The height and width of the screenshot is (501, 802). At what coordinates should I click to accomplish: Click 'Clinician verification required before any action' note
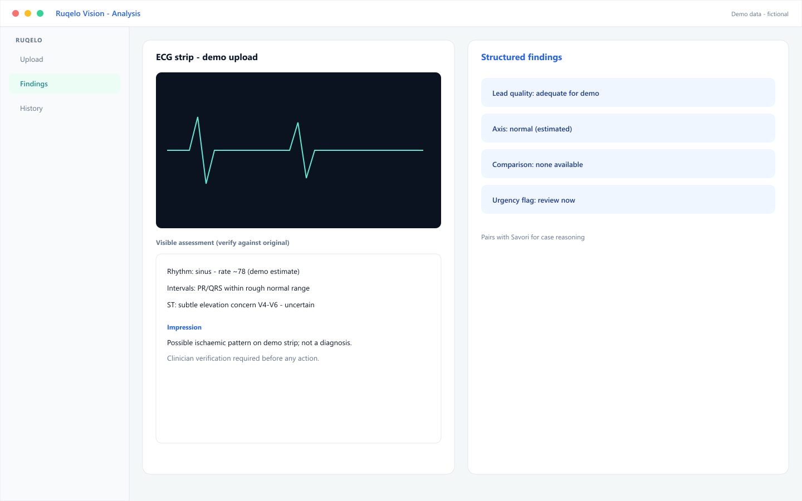point(243,358)
